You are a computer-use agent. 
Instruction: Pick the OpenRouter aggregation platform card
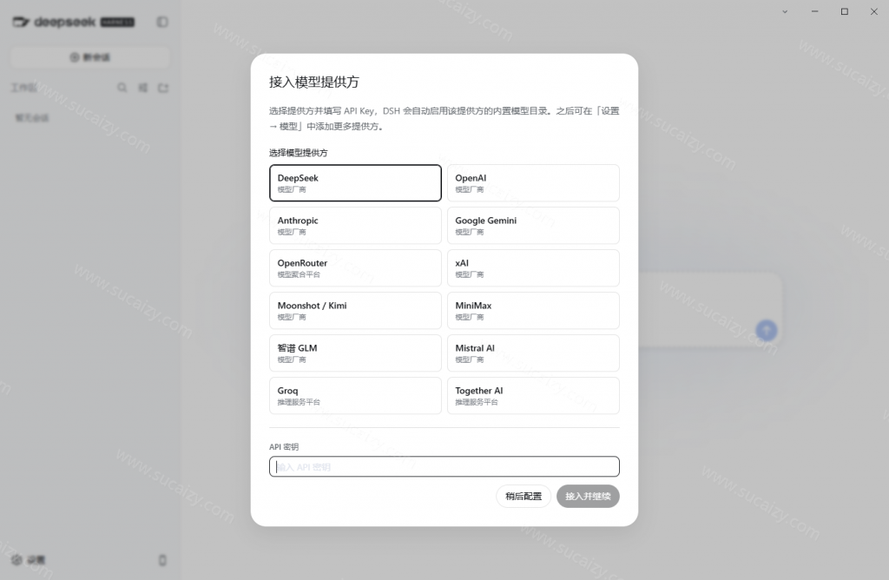(x=355, y=267)
